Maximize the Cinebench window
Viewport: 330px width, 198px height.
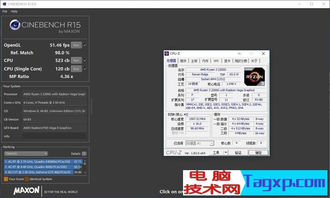pyautogui.click(x=311, y=4)
